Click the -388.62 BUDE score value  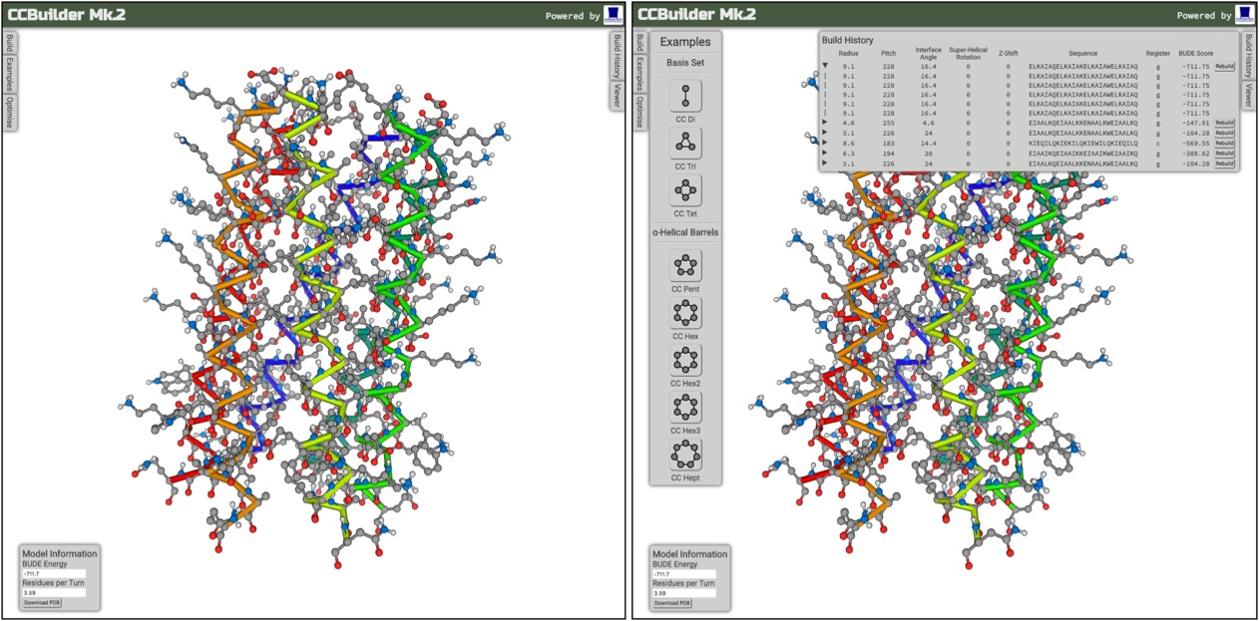click(1194, 154)
